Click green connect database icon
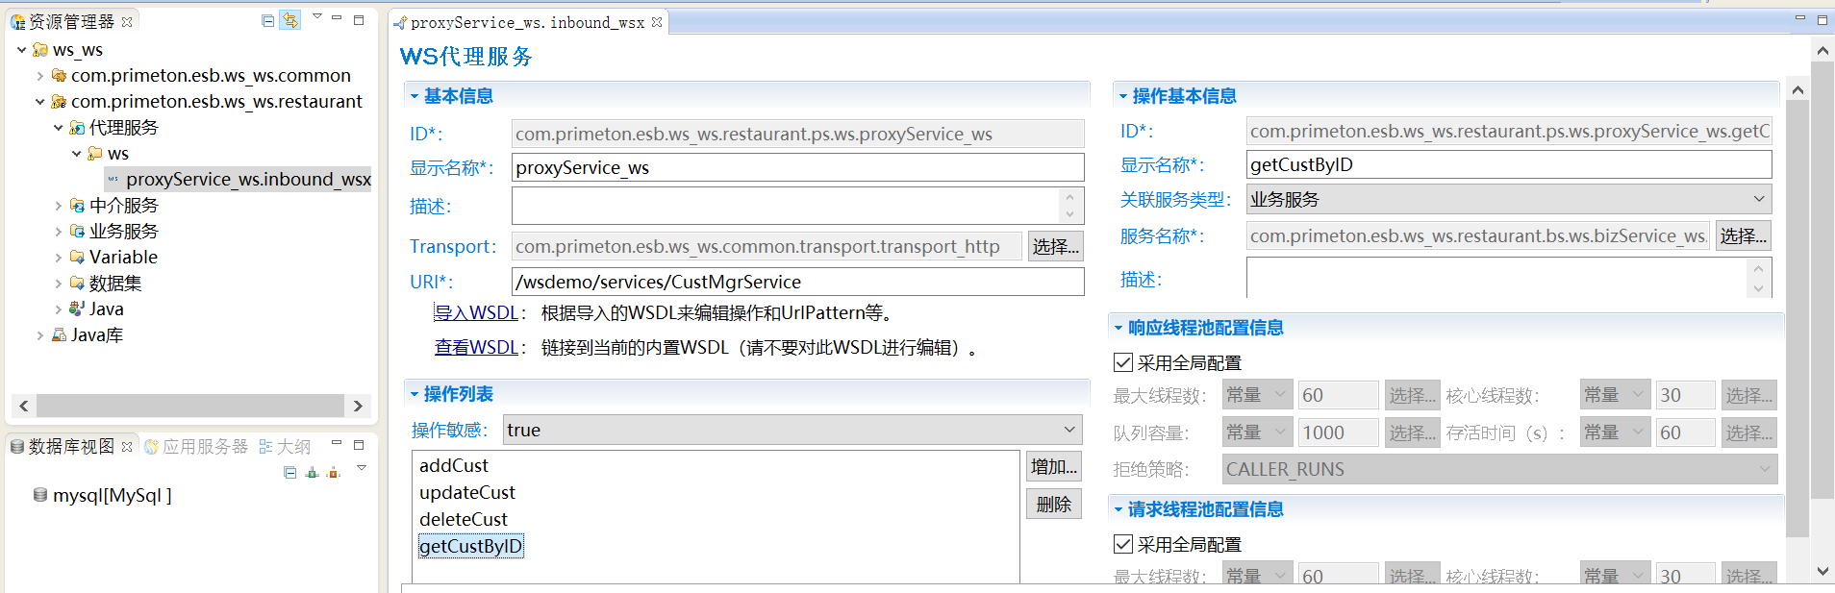 point(312,472)
